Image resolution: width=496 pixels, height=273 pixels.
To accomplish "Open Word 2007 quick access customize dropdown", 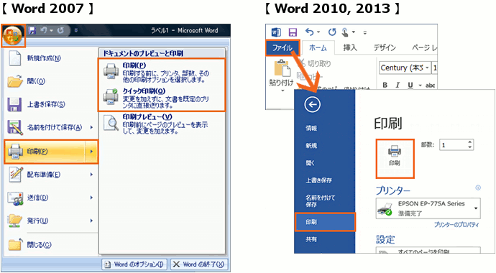I will (x=76, y=31).
